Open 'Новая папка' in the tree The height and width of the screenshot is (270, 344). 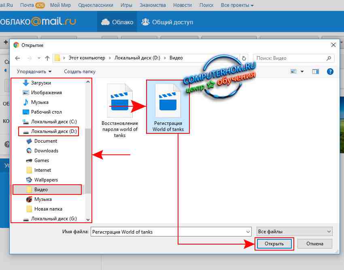coord(48,209)
